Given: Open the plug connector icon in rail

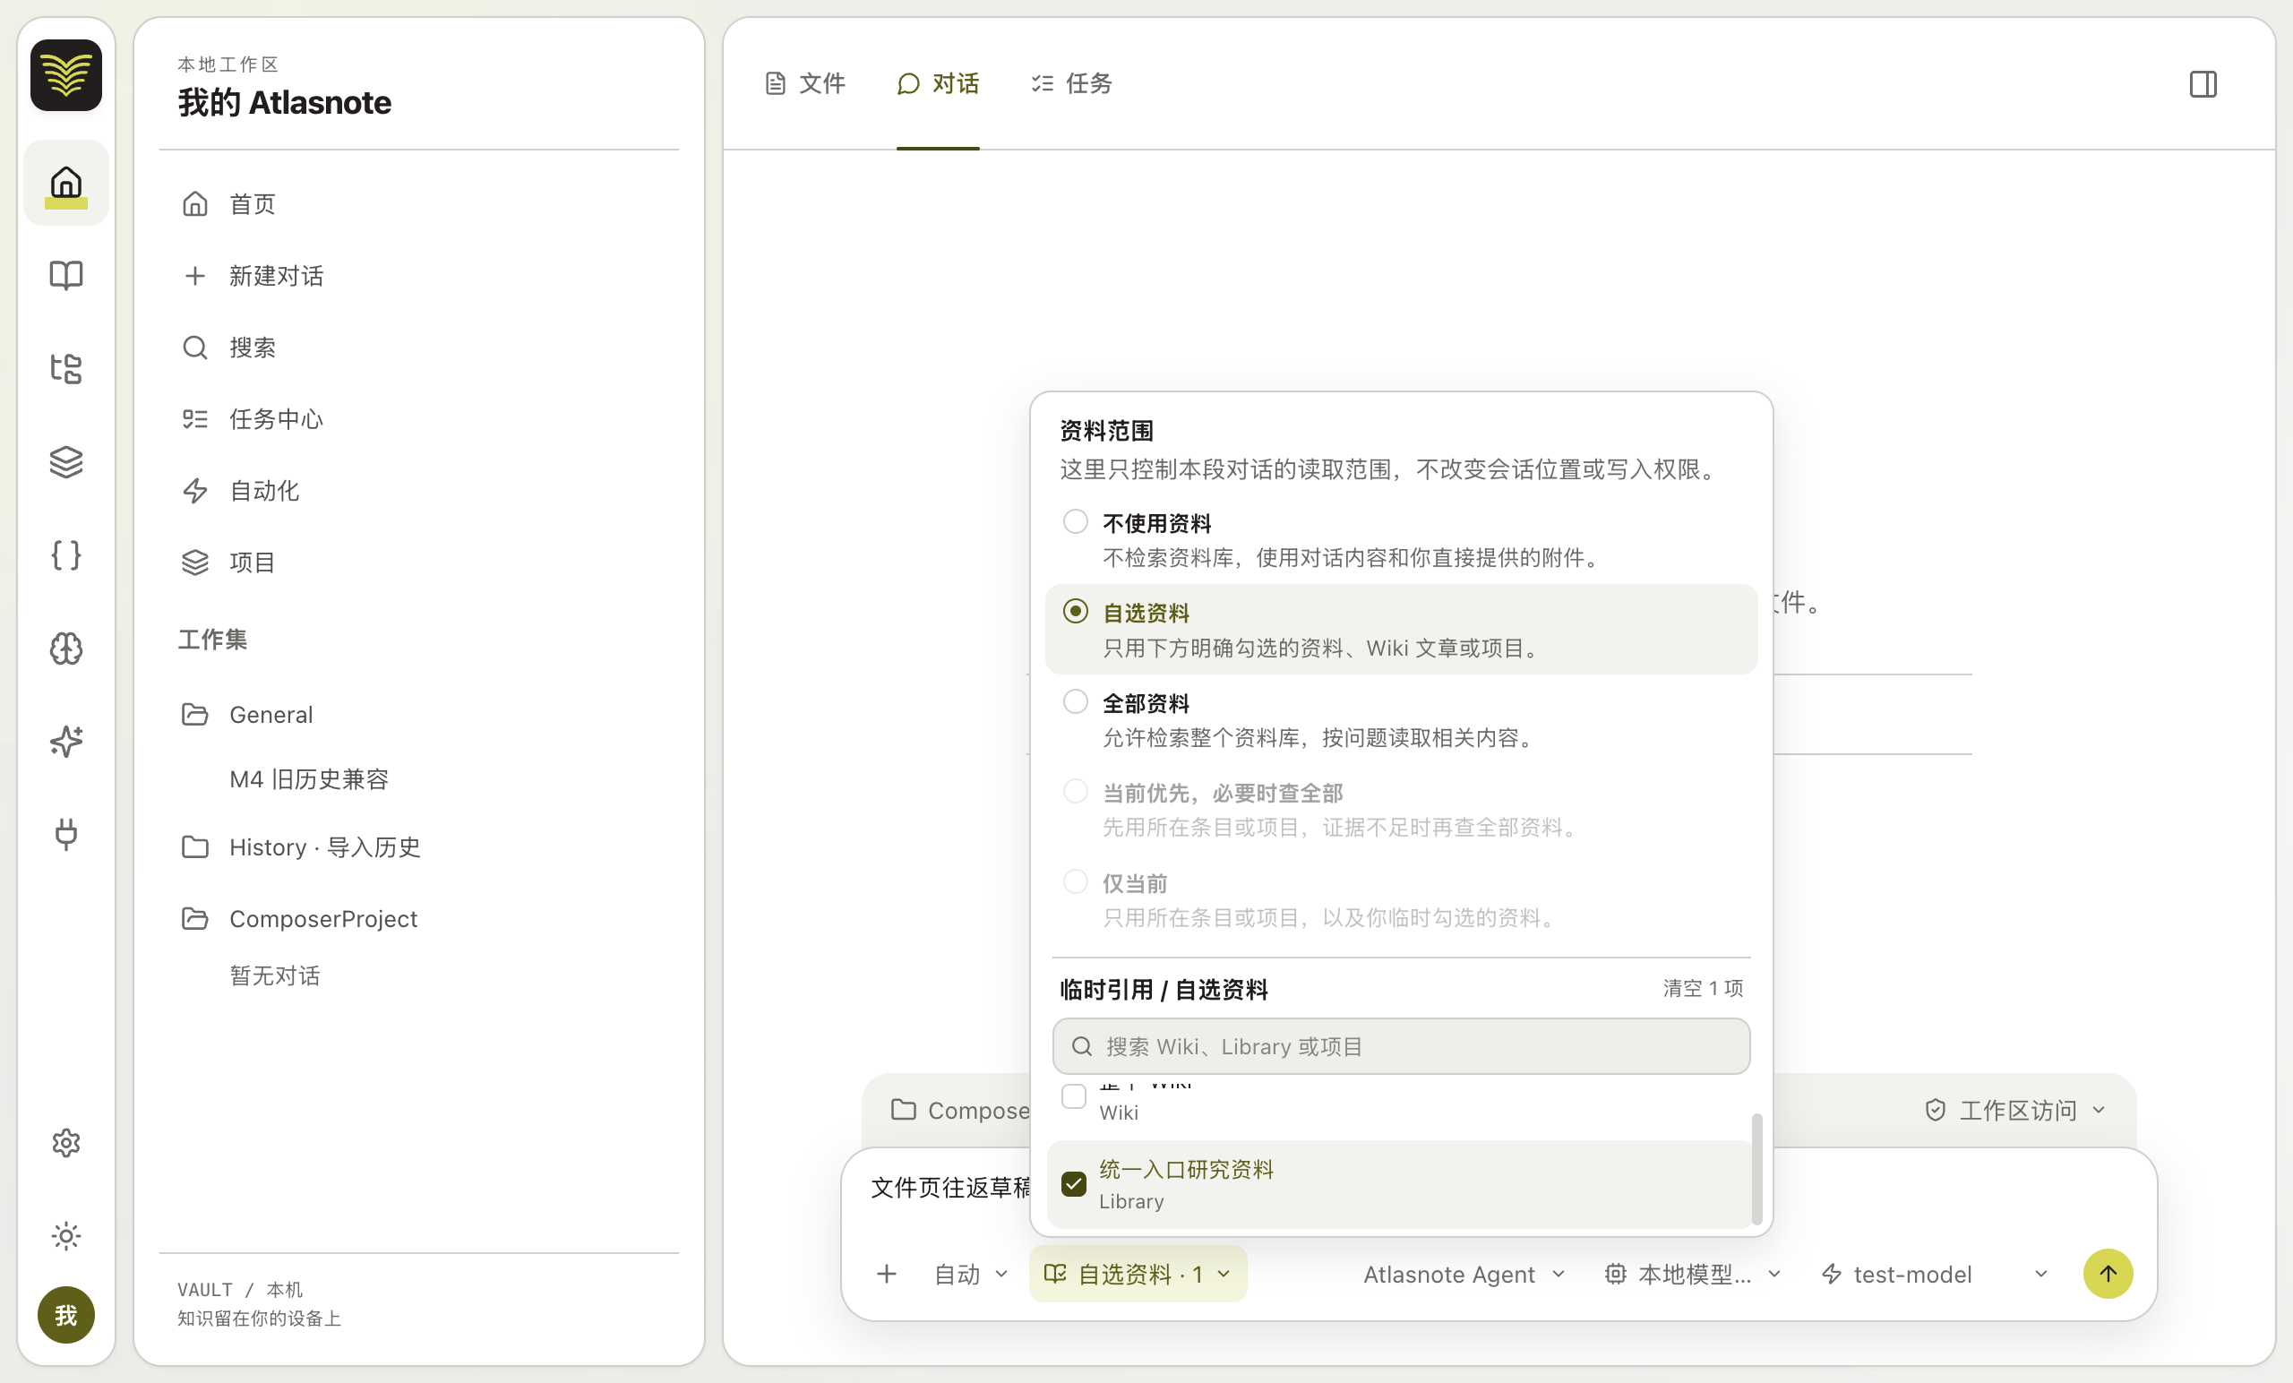Looking at the screenshot, I should (66, 835).
